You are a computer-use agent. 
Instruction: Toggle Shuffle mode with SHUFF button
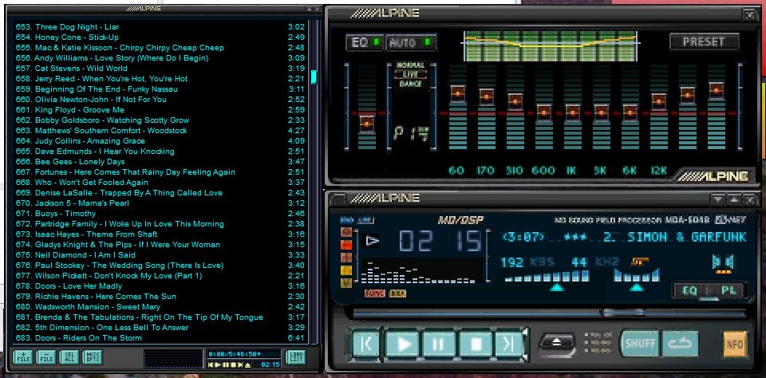pyautogui.click(x=639, y=344)
